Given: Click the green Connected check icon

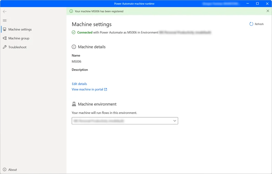Looking at the screenshot, I should [74, 32].
